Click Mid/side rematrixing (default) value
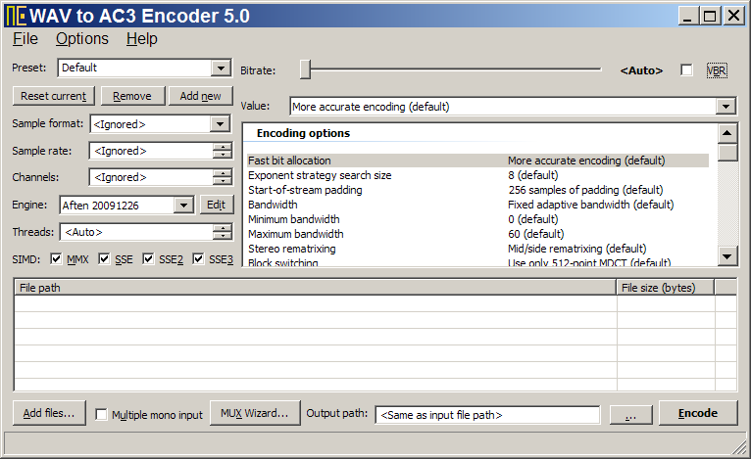Viewport: 751px width, 459px height. 577,249
